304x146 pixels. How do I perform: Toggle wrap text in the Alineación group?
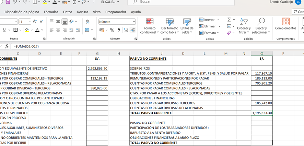[87, 22]
